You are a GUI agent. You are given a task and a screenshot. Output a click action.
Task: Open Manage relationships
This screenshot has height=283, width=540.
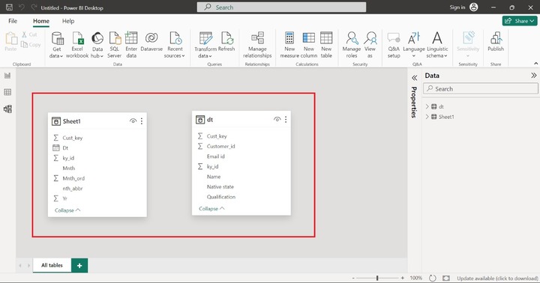[x=257, y=45]
